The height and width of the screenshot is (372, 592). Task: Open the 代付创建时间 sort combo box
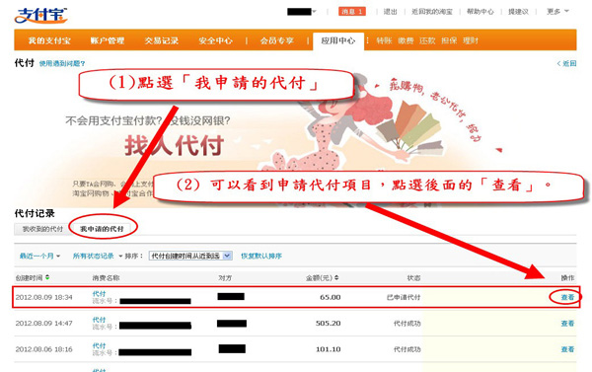tap(190, 256)
